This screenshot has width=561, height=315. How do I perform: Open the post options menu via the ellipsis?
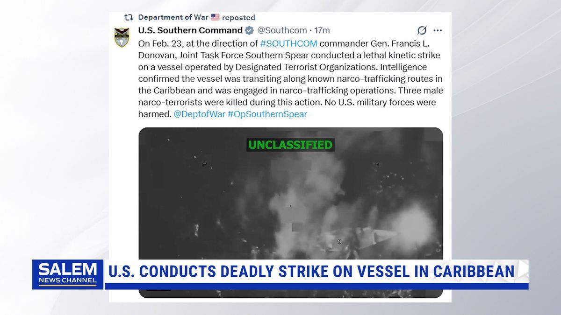coord(438,30)
